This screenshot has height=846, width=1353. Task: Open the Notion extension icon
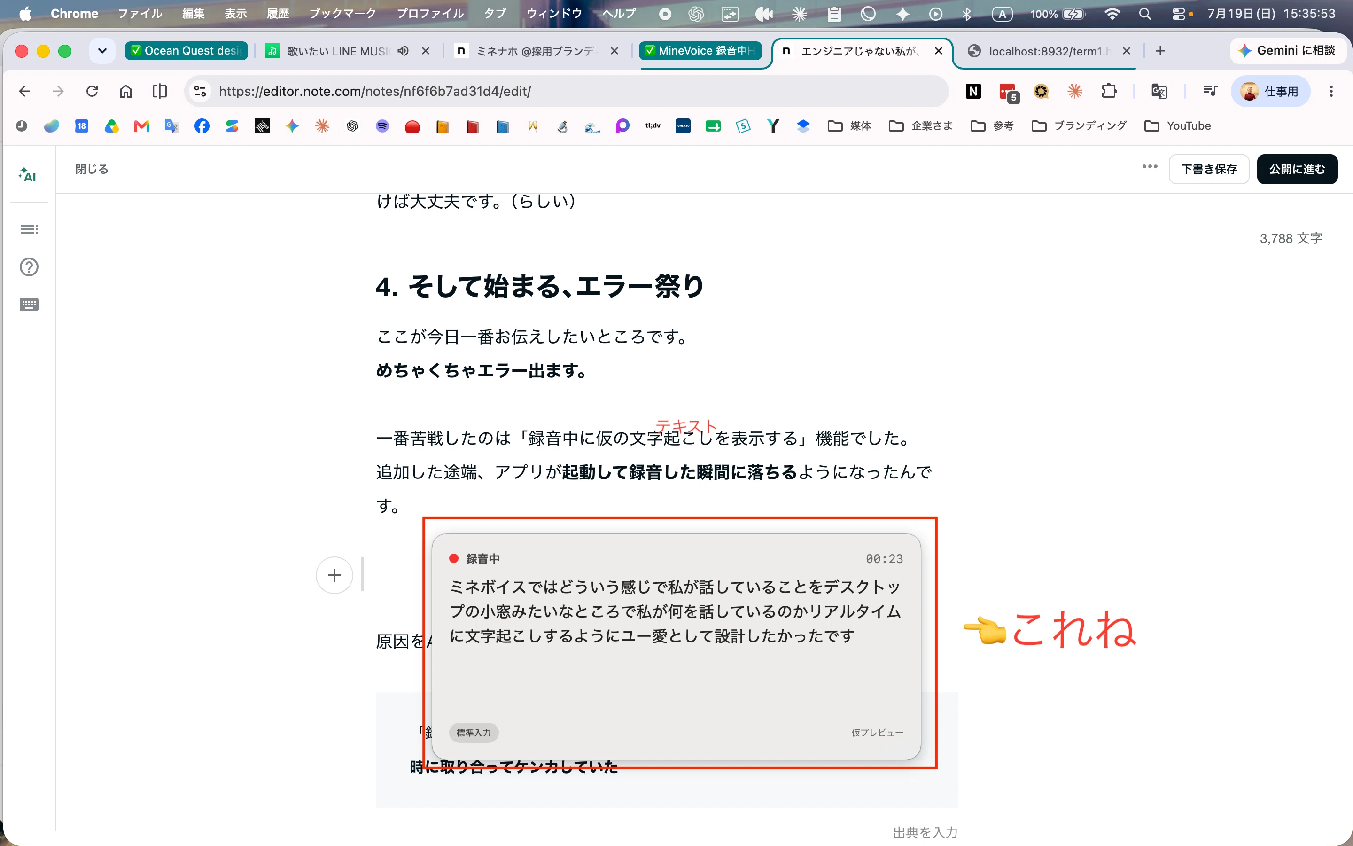[x=973, y=91]
